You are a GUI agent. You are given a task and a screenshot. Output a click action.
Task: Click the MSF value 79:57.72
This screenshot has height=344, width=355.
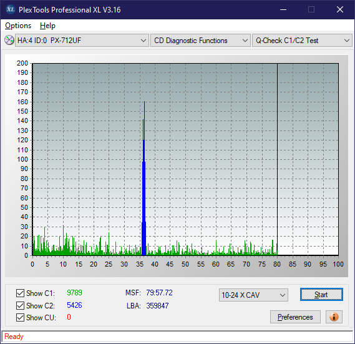(159, 293)
